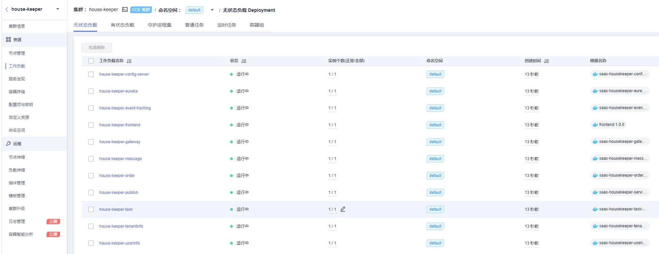
Task: Open 工作负载 in sidebar
Action: click(x=17, y=66)
